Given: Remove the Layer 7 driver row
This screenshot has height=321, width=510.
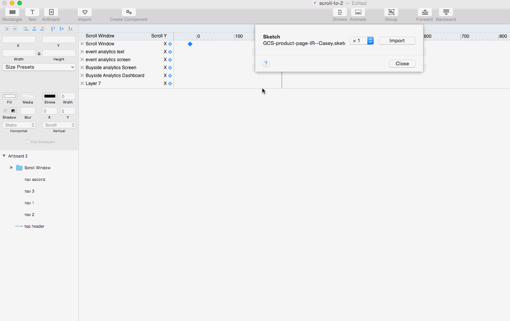Looking at the screenshot, I should pyautogui.click(x=82, y=83).
